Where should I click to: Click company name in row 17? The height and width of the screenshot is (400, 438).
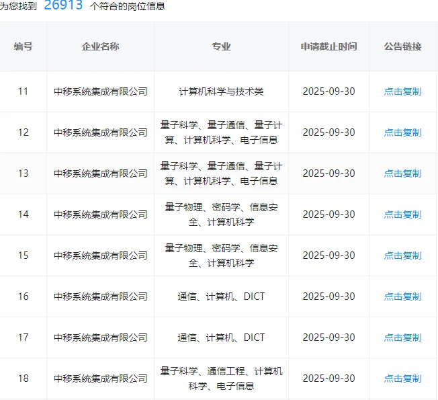click(101, 337)
